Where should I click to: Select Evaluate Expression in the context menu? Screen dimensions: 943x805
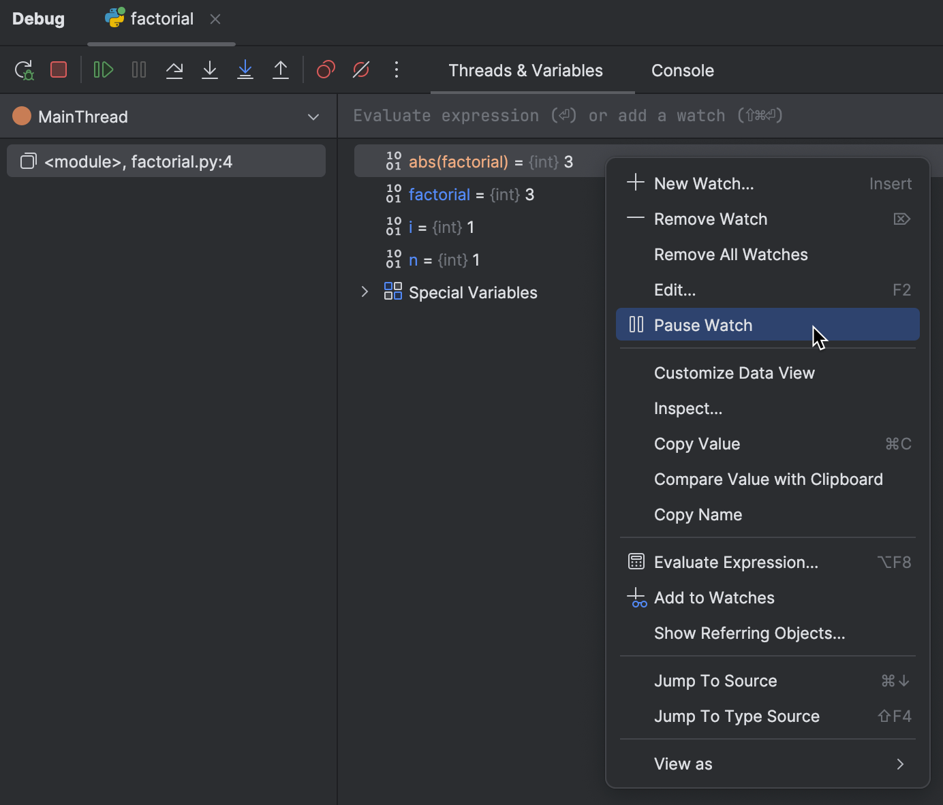tap(737, 562)
